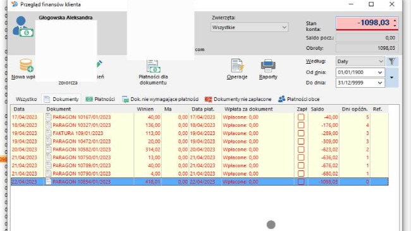Select row FAKTURA 109/01/2023
Viewport: 411px width, 231px height.
click(199, 133)
